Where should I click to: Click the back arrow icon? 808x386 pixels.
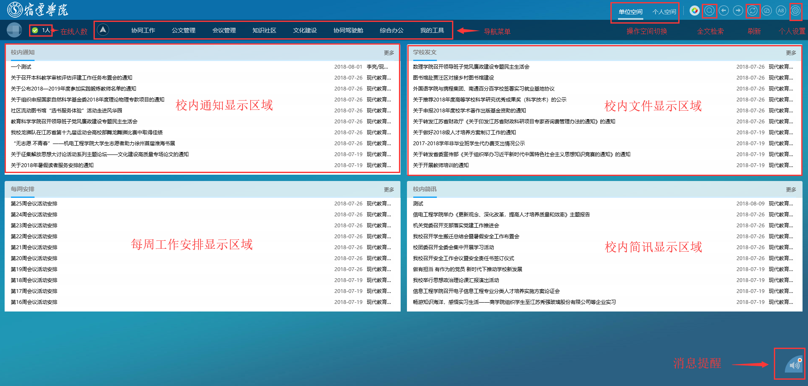[x=724, y=11]
